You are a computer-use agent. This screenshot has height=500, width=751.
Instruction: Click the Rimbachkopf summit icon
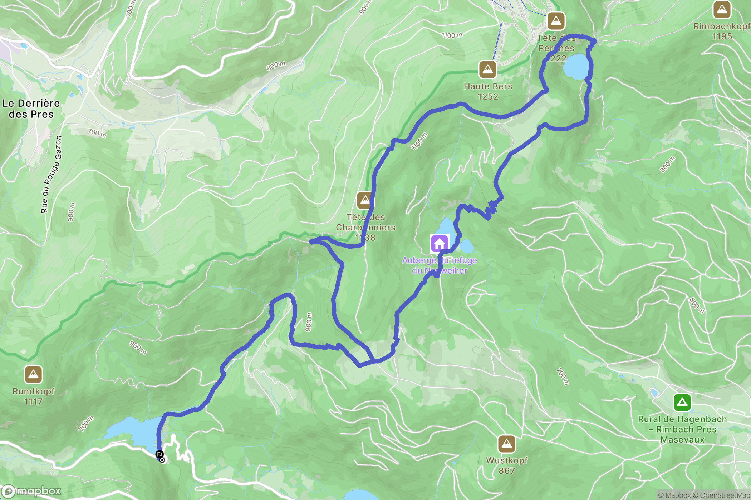722,9
